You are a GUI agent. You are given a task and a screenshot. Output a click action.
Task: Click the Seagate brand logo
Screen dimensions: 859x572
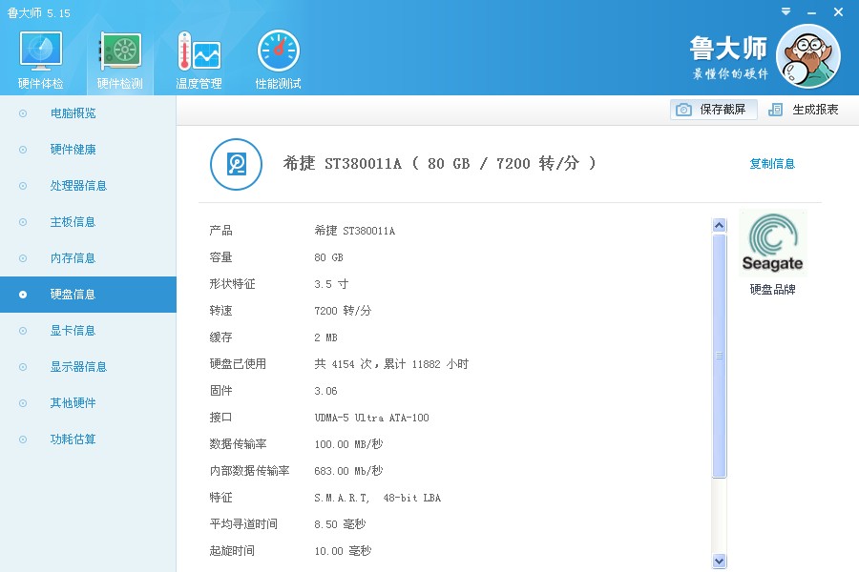(x=772, y=243)
